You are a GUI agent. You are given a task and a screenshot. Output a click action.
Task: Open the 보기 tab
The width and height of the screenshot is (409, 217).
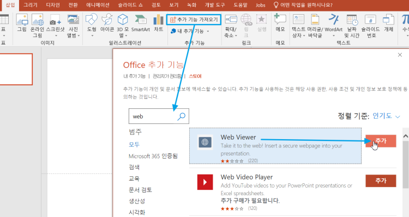point(174,5)
